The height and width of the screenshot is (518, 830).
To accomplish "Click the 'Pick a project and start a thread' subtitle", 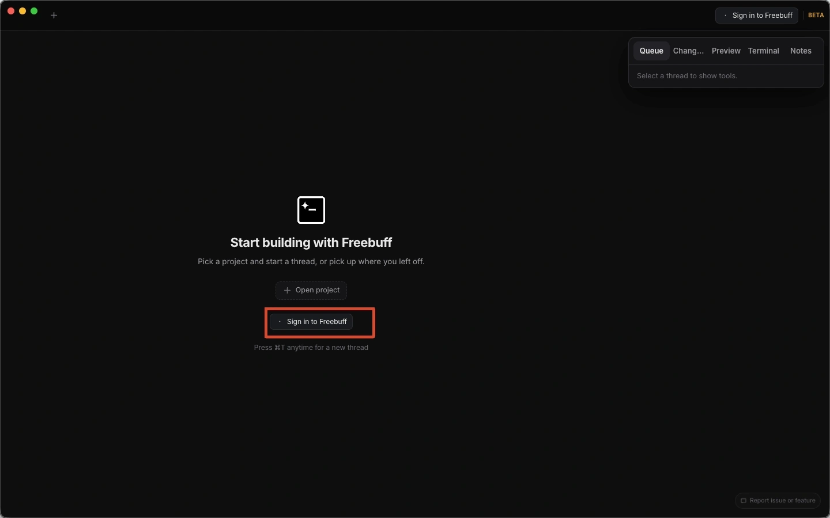I will click(311, 262).
